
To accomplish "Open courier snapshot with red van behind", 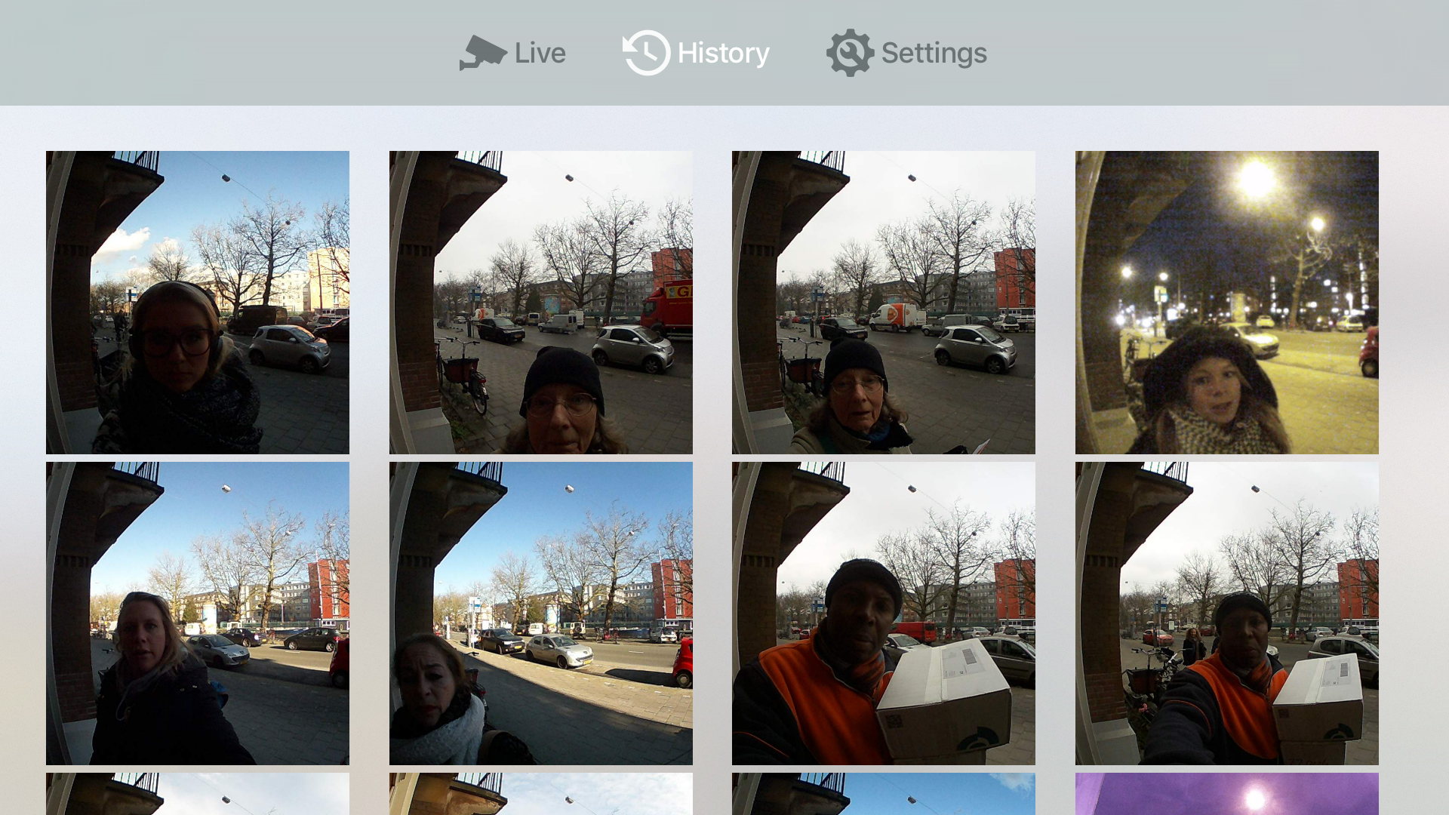I will coord(884,614).
